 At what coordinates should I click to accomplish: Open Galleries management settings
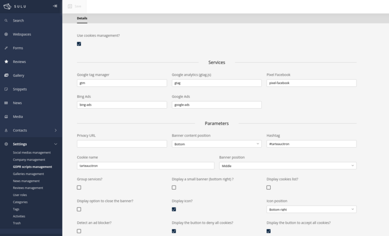click(28, 174)
